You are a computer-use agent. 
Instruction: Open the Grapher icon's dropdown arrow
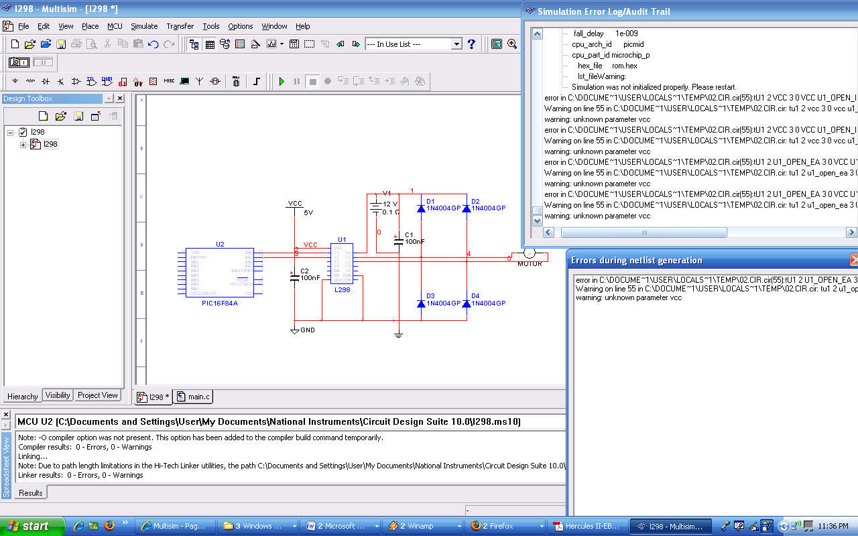pos(282,44)
